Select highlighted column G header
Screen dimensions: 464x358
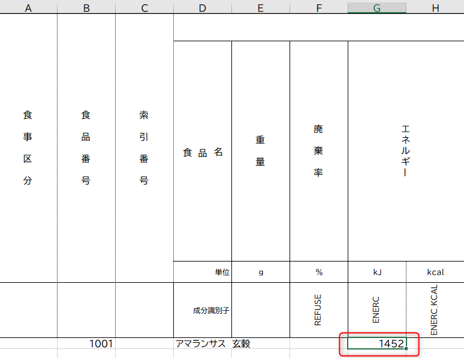pyautogui.click(x=377, y=7)
